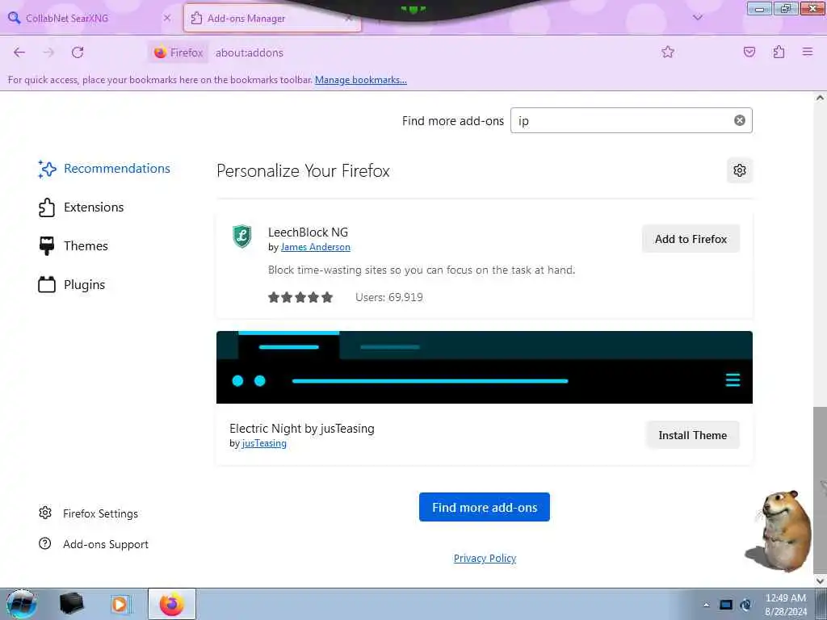This screenshot has height=620, width=827.
Task: Bookmark this page with the star icon
Action: tap(668, 52)
